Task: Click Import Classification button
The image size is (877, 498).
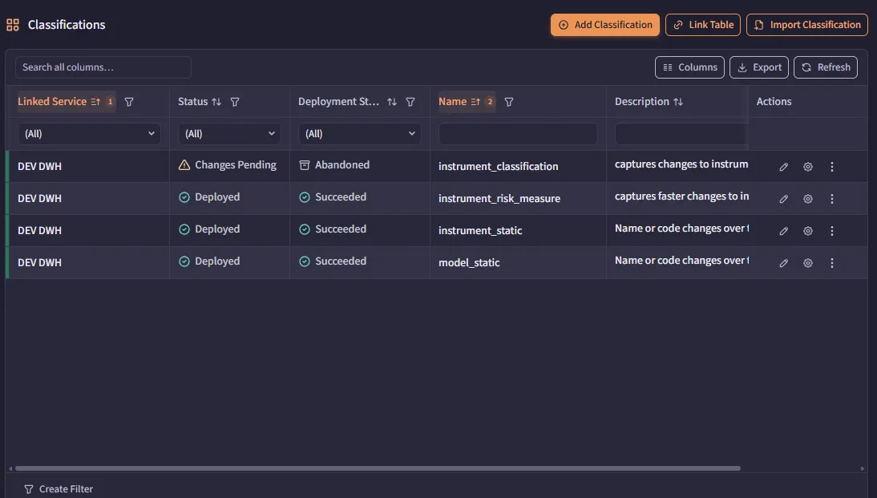Action: (x=806, y=25)
